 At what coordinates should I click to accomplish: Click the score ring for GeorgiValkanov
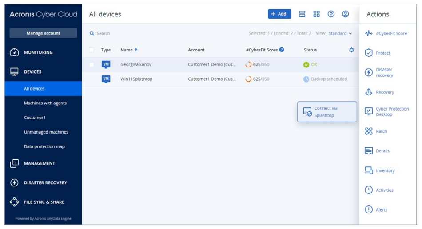(248, 64)
